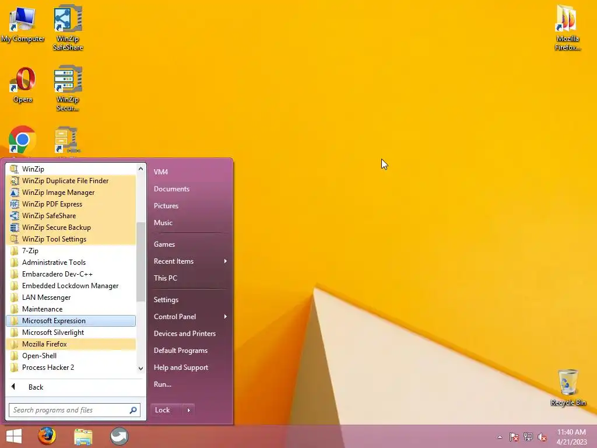Viewport: 597px width, 448px height.
Task: Open the arrow next to Lock
Action: [x=188, y=410]
